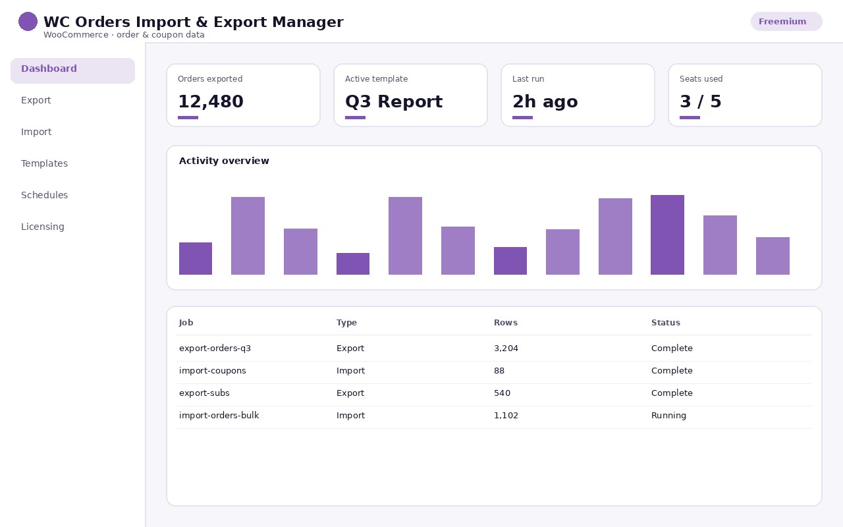Image resolution: width=843 pixels, height=527 pixels.
Task: Select the export-subs job name
Action: click(x=204, y=393)
